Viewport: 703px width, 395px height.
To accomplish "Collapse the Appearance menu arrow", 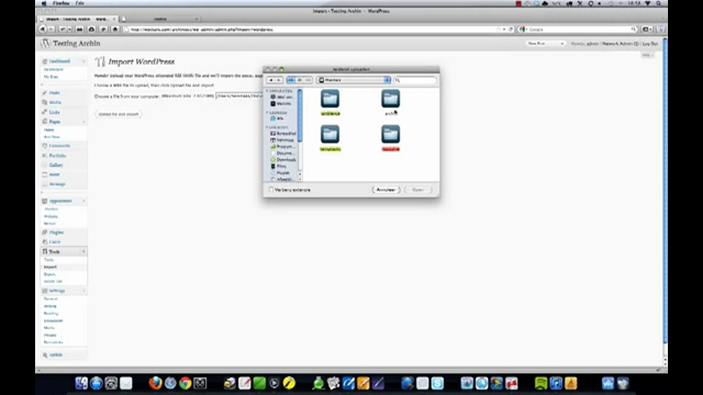I will click(x=83, y=201).
